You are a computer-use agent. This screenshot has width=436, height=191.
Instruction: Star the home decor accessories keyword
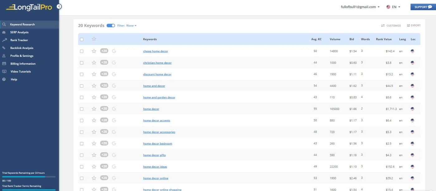(94, 132)
